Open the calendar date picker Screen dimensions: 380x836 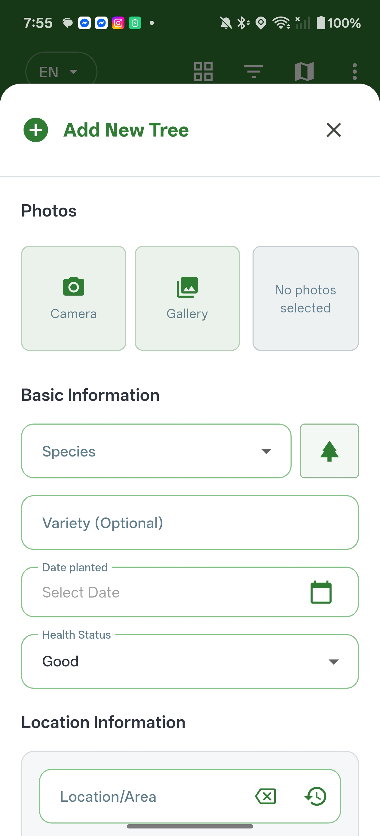pos(321,592)
